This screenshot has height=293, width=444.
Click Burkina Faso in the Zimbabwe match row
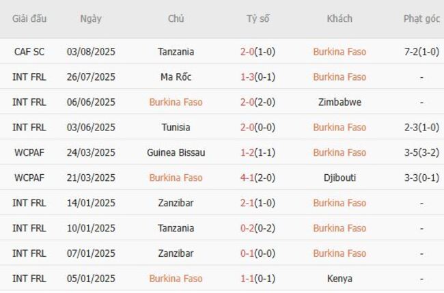click(176, 102)
